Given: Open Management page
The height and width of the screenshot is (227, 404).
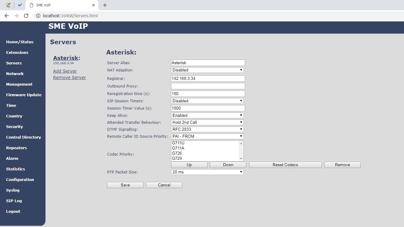Looking at the screenshot, I should 19,84.
